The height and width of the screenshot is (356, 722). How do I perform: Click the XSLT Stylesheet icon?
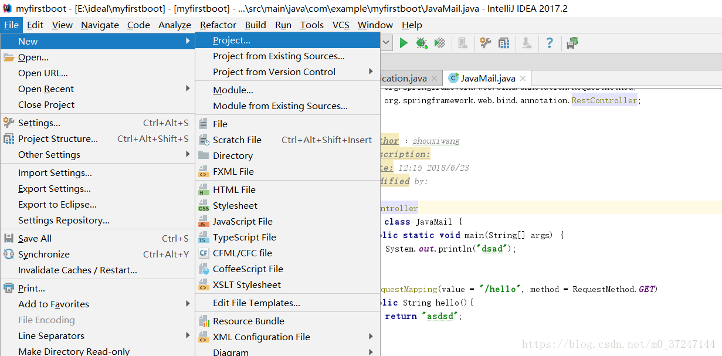pos(204,284)
